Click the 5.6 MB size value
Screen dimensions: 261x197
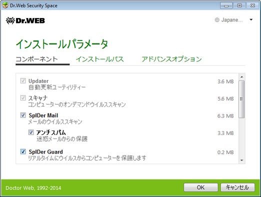(x=225, y=98)
